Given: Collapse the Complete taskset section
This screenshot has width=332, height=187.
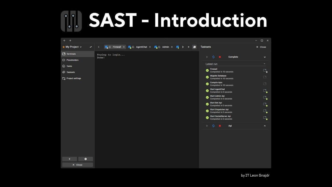Looking at the screenshot, I should point(265,57).
